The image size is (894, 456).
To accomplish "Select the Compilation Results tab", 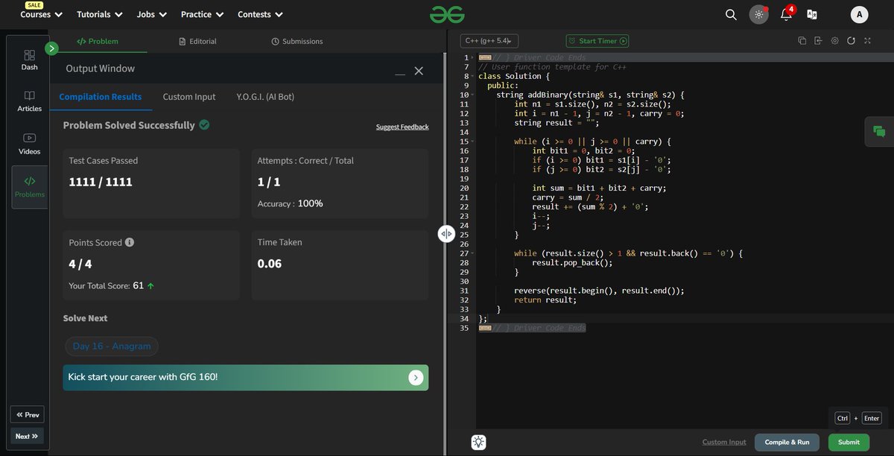I will (x=101, y=97).
